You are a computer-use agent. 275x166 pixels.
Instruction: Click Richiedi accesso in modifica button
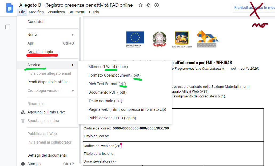point(254,8)
